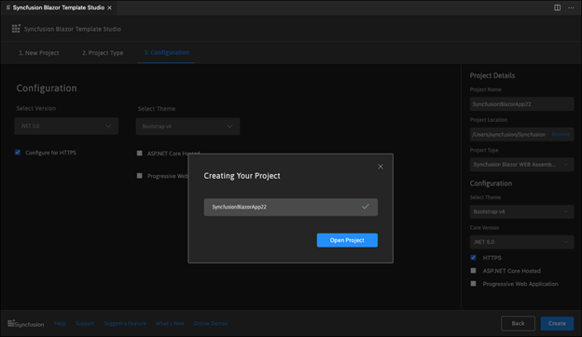Expand the Core Version .NET 5.0 dropdown

522,242
